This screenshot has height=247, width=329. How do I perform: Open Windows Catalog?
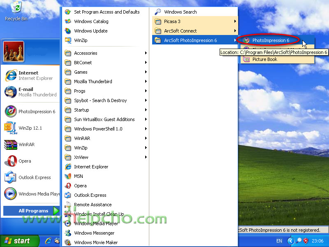point(106,21)
